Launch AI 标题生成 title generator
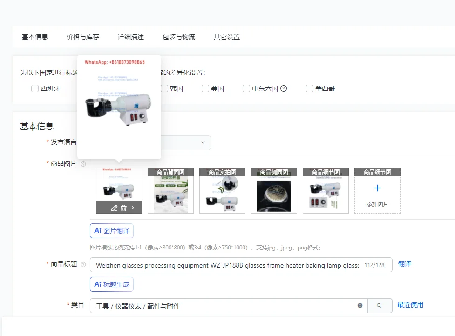 111,284
